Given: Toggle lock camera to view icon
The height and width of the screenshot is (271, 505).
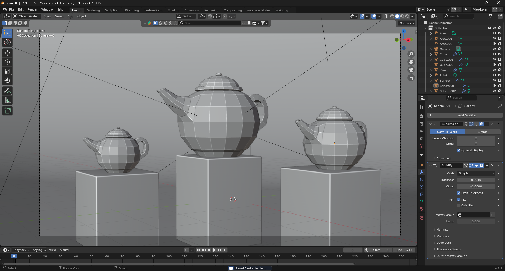Looking at the screenshot, I should (411, 78).
